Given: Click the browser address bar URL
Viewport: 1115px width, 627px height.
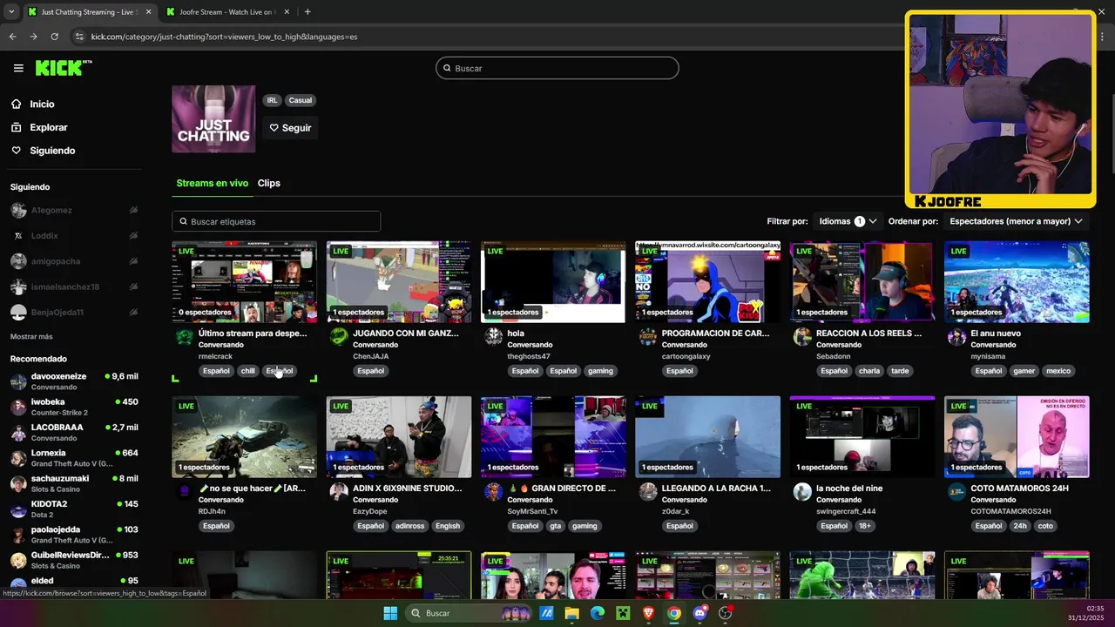Looking at the screenshot, I should point(224,37).
